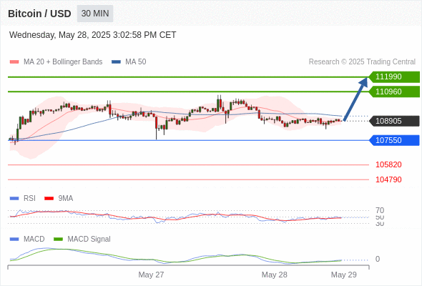The height and width of the screenshot is (286, 422).
Task: Click the 104790 red support level
Action: [x=388, y=179]
